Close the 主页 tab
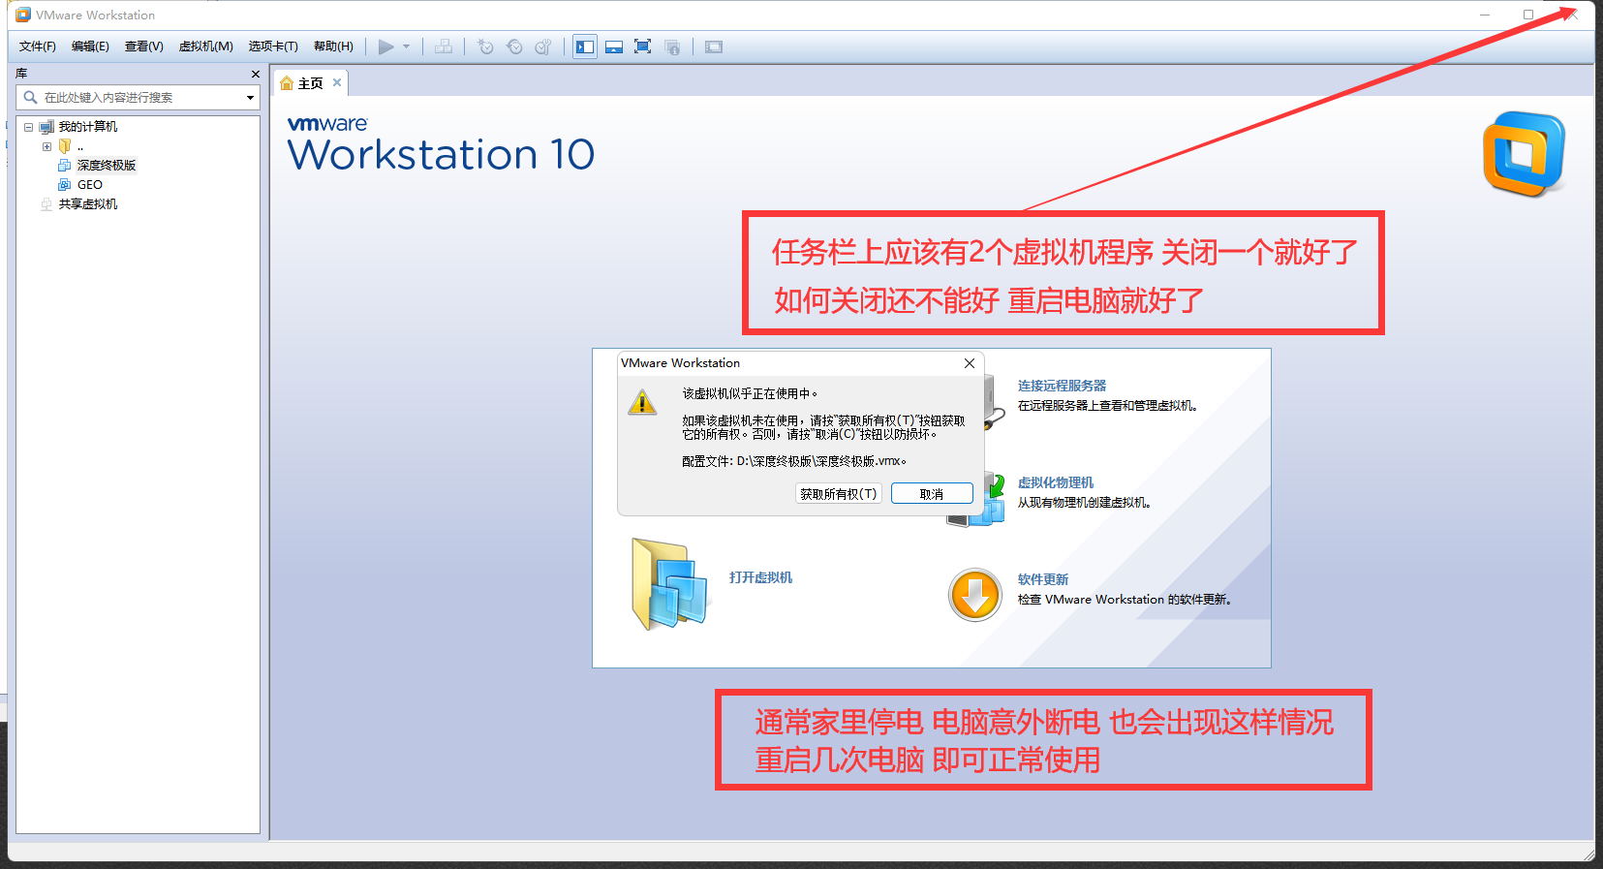1603x869 pixels. coord(337,82)
